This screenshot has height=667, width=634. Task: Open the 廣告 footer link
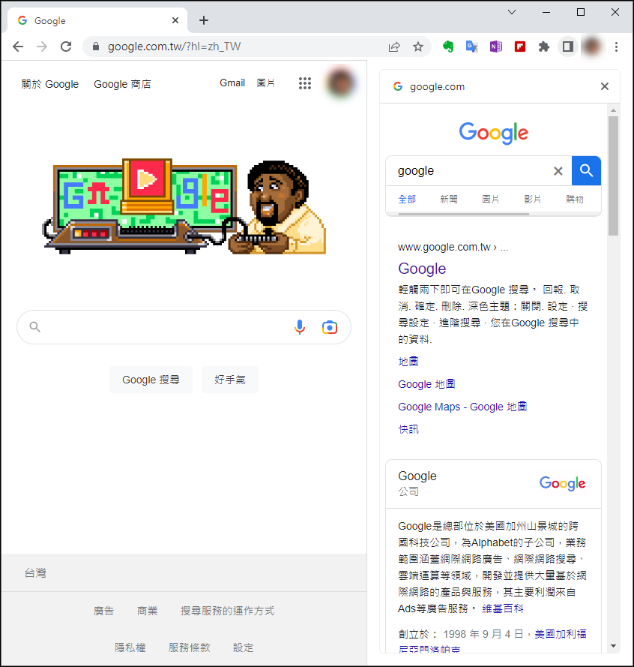click(x=103, y=611)
